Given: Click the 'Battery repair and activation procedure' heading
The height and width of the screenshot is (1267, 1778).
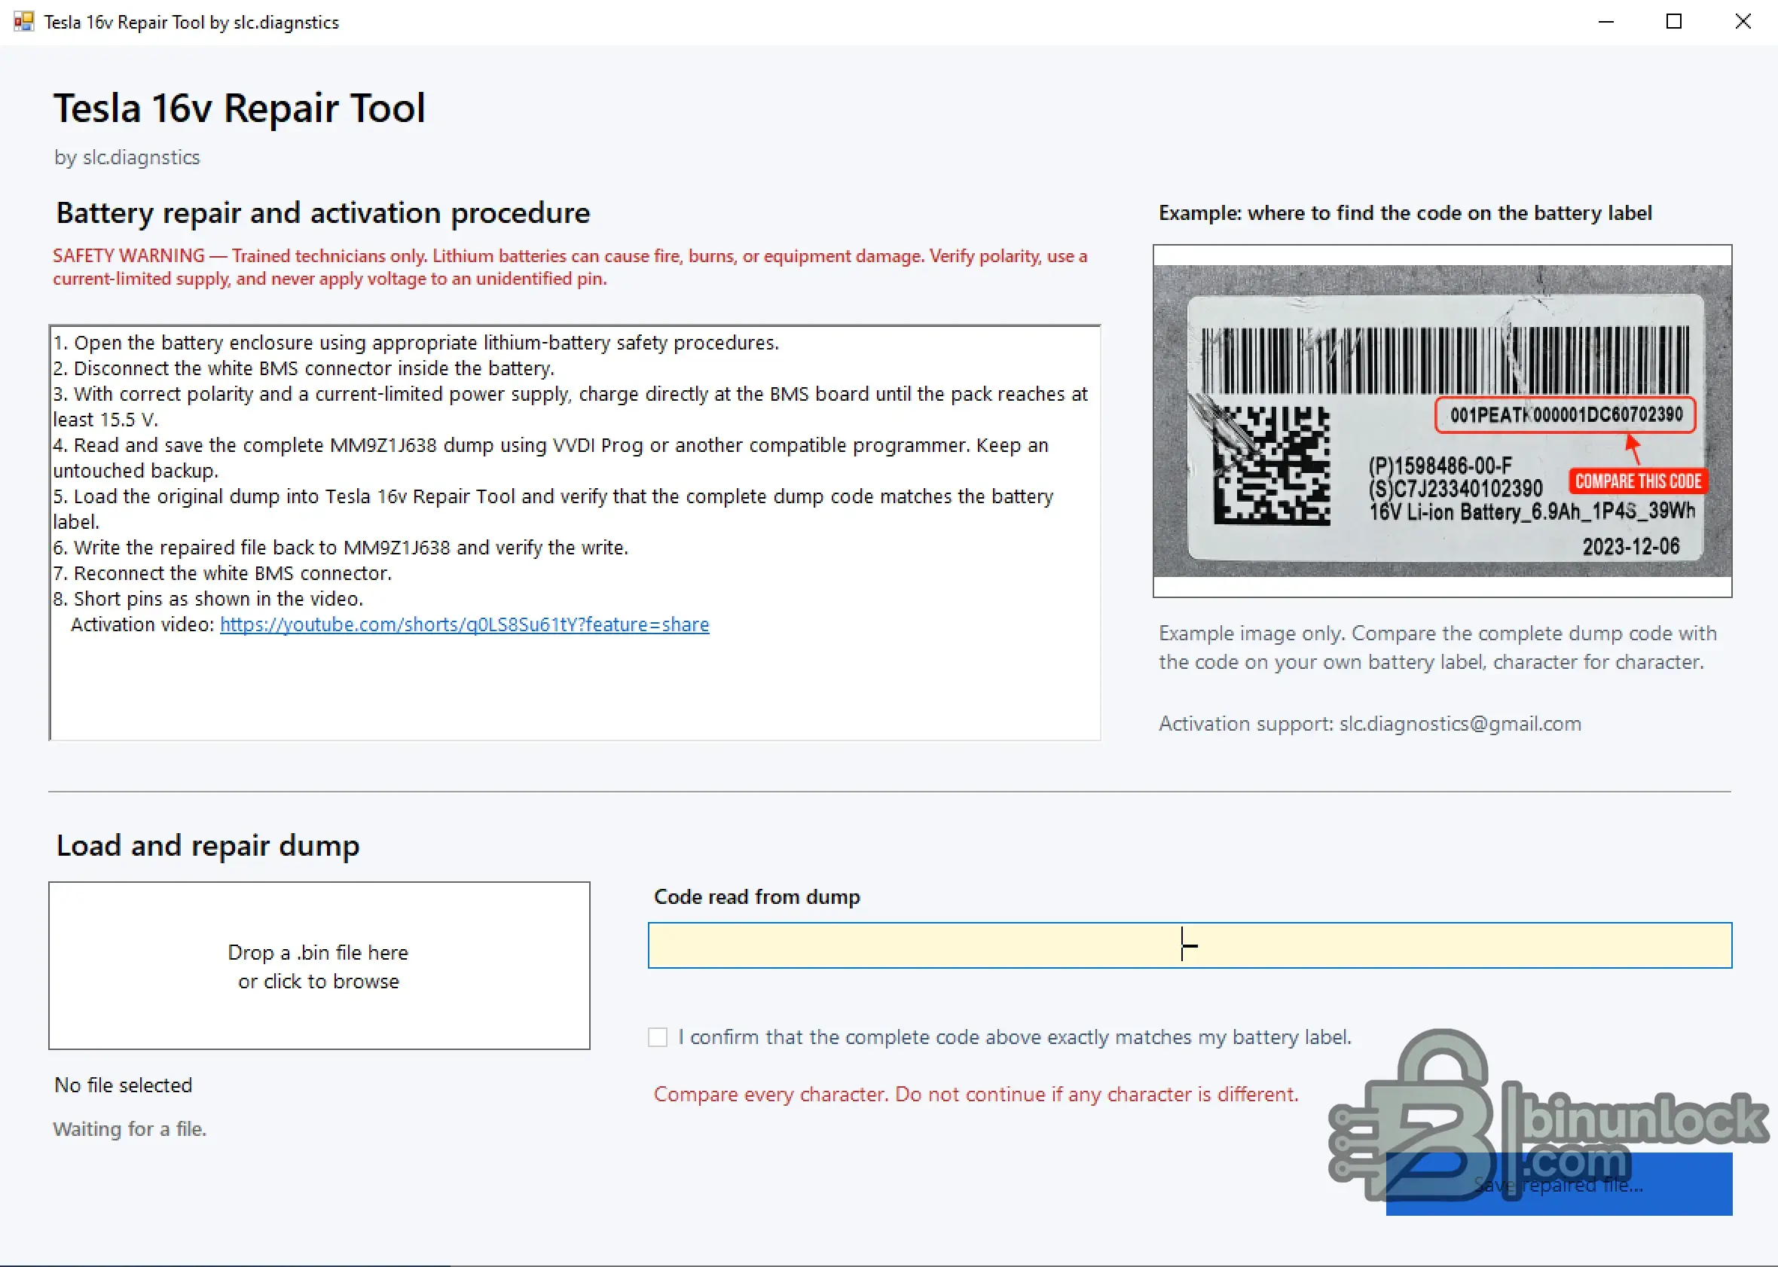Looking at the screenshot, I should tap(323, 213).
